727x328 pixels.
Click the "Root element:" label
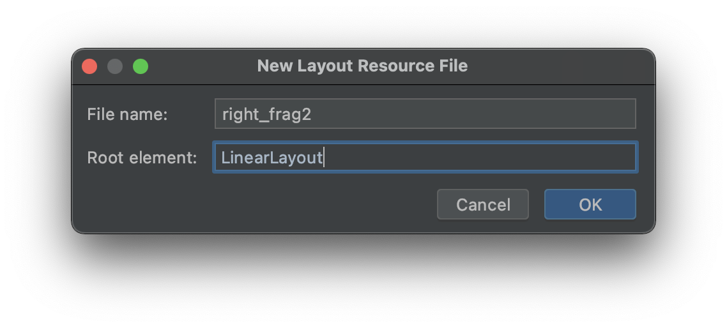[x=142, y=158]
